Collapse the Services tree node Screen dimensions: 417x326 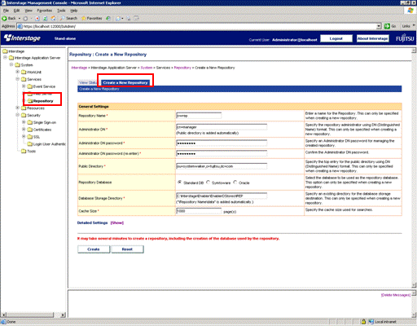click(17, 79)
